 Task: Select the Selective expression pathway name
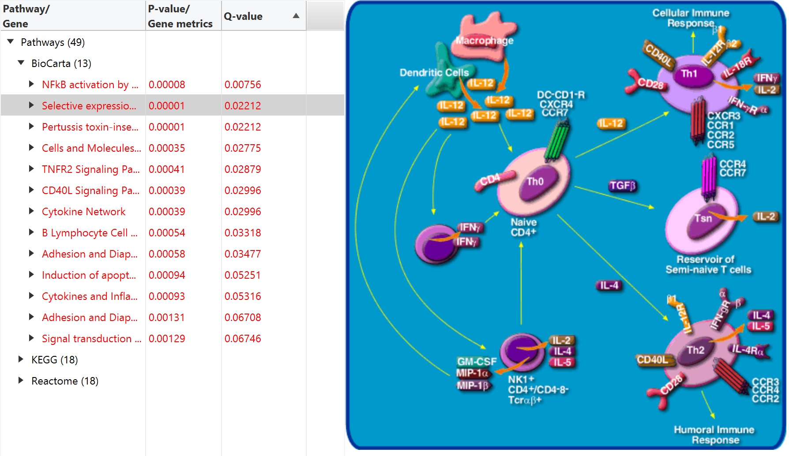(x=89, y=105)
